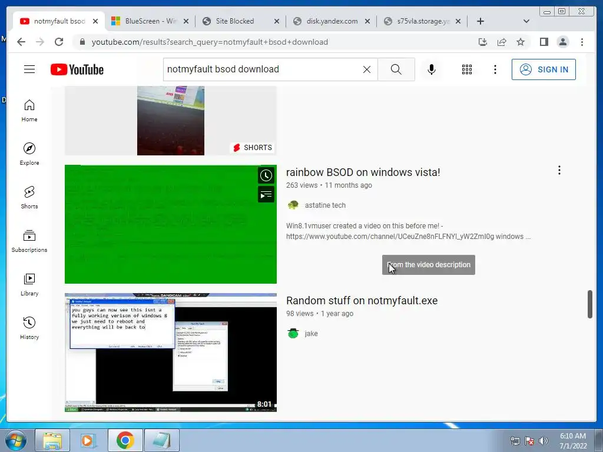Go to YouTube home via logo
The height and width of the screenshot is (452, 603).
tap(77, 69)
